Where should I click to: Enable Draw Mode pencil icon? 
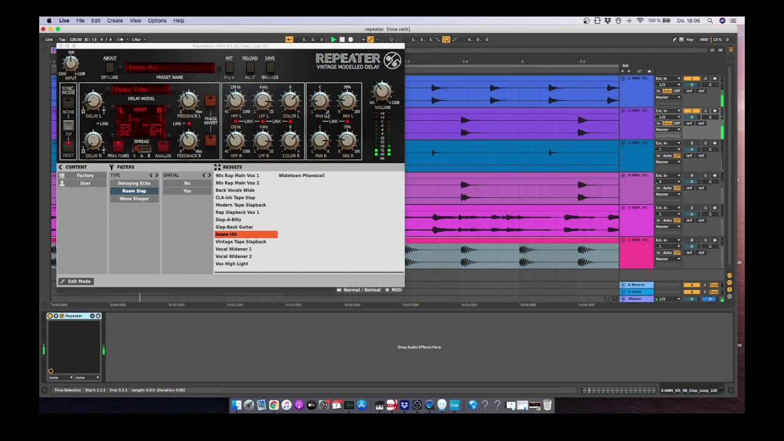pyautogui.click(x=674, y=39)
